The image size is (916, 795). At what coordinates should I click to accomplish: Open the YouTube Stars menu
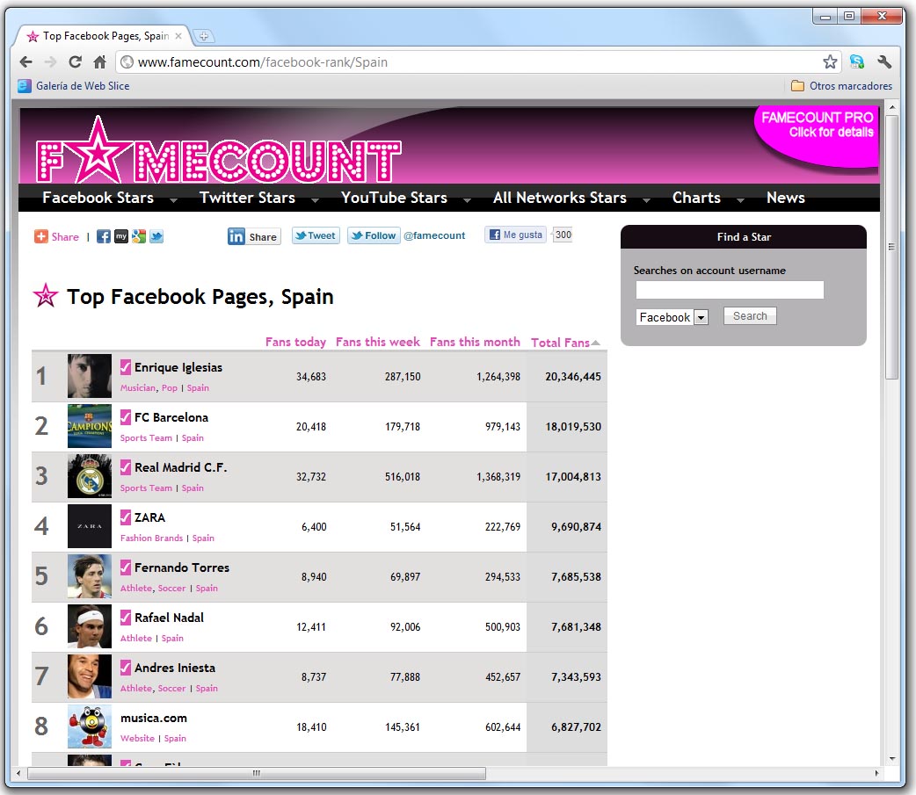pyautogui.click(x=395, y=198)
